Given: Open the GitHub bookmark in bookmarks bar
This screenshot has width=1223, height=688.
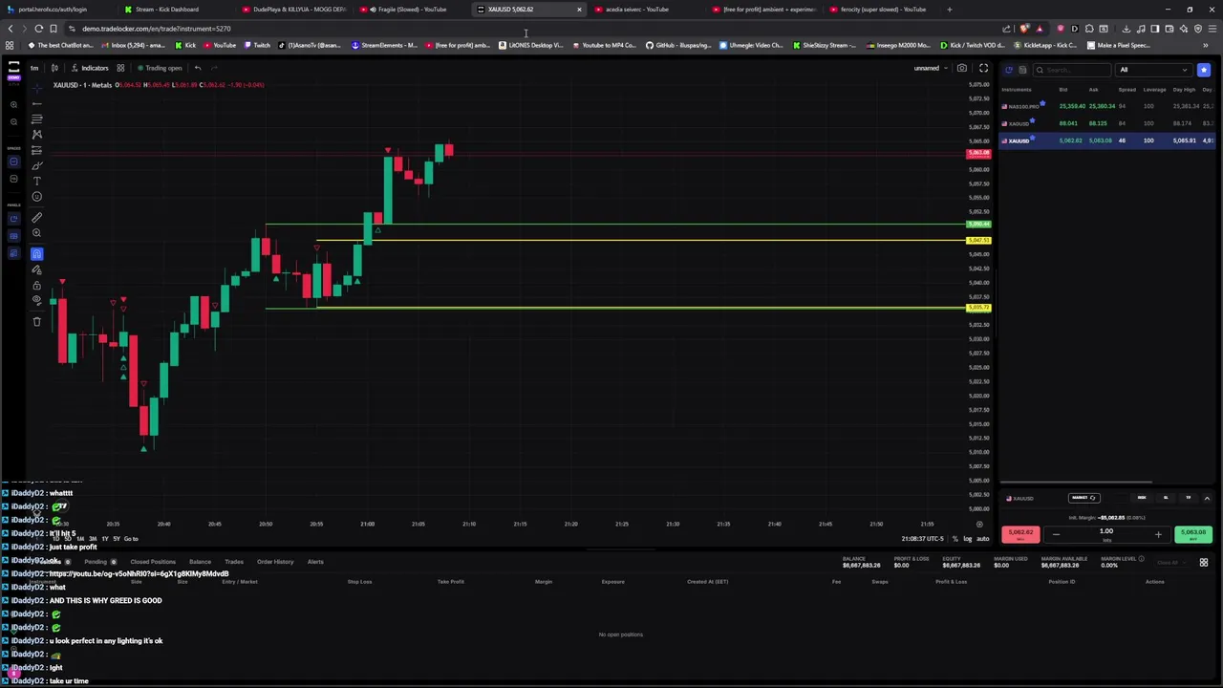Looking at the screenshot, I should (677, 45).
